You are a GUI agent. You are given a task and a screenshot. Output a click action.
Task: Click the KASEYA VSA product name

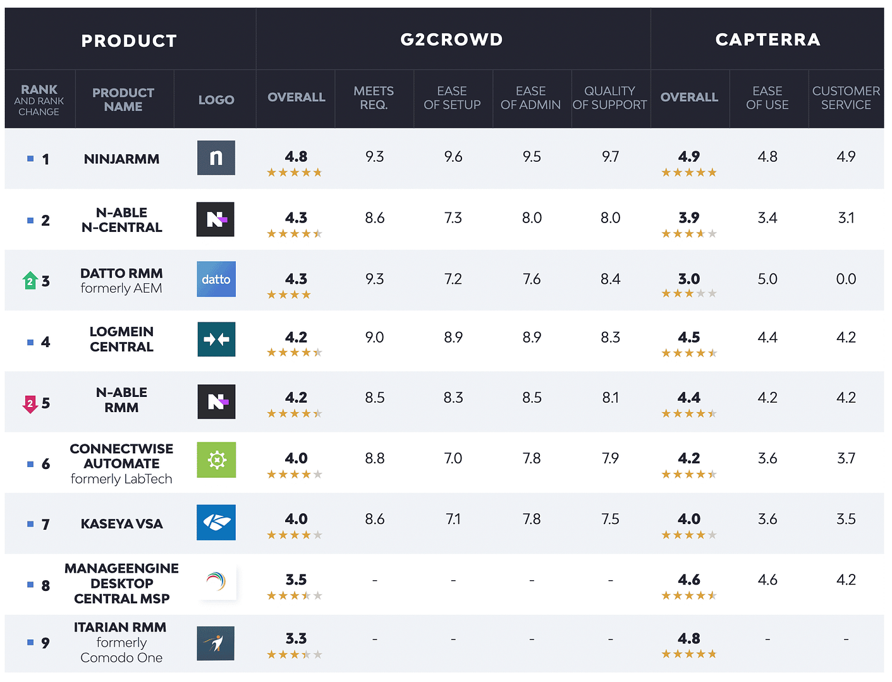(121, 524)
